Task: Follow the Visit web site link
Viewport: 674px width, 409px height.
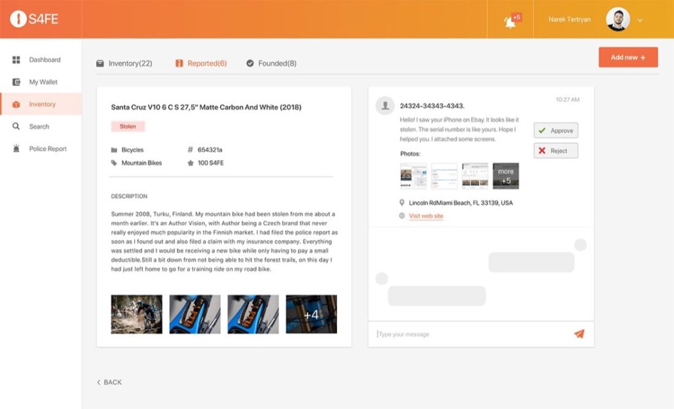Action: pos(426,216)
